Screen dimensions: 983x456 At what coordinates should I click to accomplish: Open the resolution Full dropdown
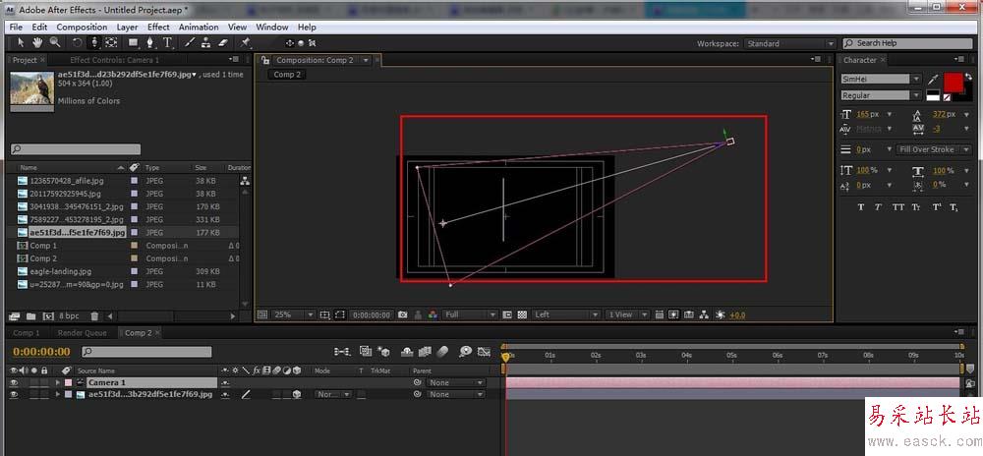(470, 314)
